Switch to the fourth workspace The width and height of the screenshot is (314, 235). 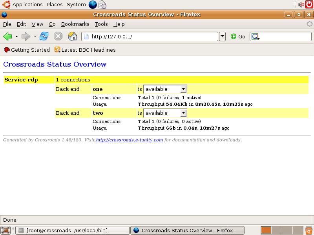click(x=298, y=230)
